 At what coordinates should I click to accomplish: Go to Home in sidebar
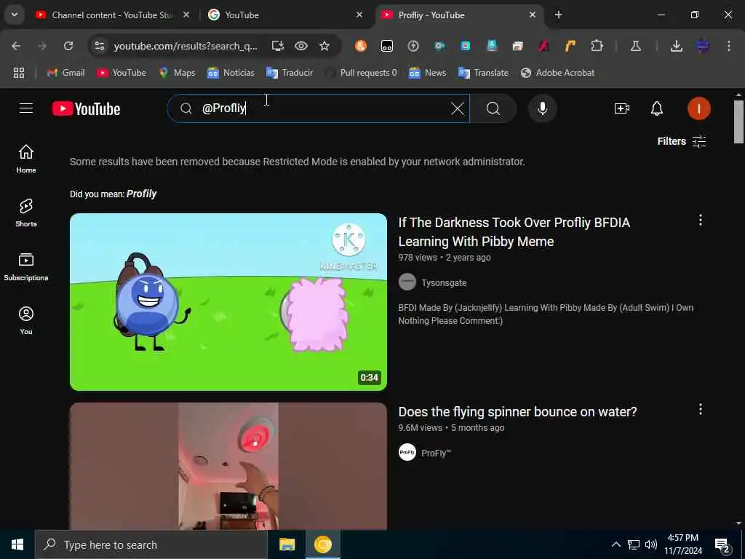26,159
